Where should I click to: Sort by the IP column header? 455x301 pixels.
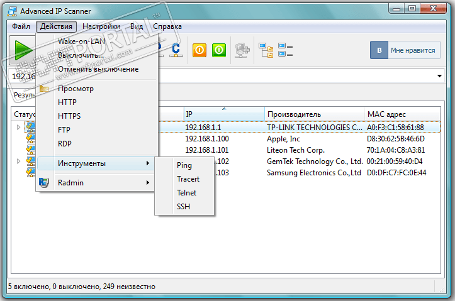224,114
